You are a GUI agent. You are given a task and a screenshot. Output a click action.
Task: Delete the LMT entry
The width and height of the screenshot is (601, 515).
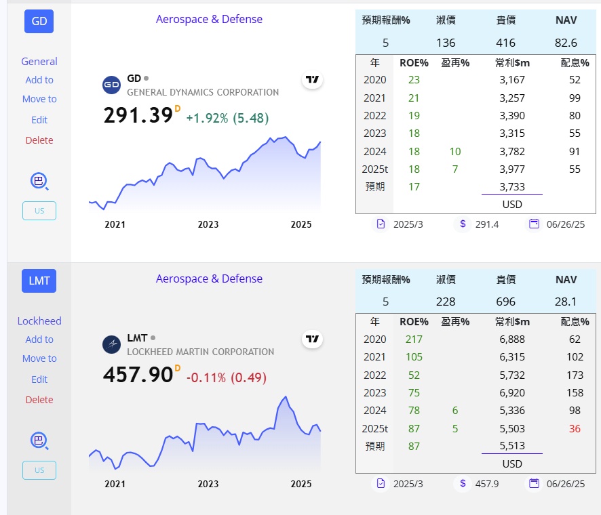click(39, 400)
